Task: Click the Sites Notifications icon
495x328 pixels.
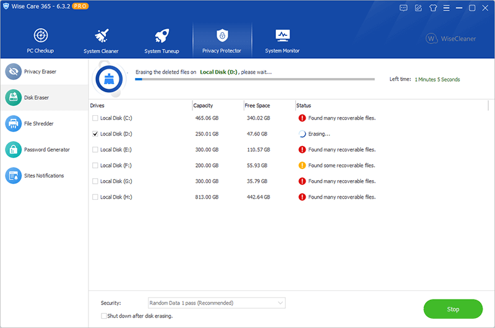Action: coord(13,176)
